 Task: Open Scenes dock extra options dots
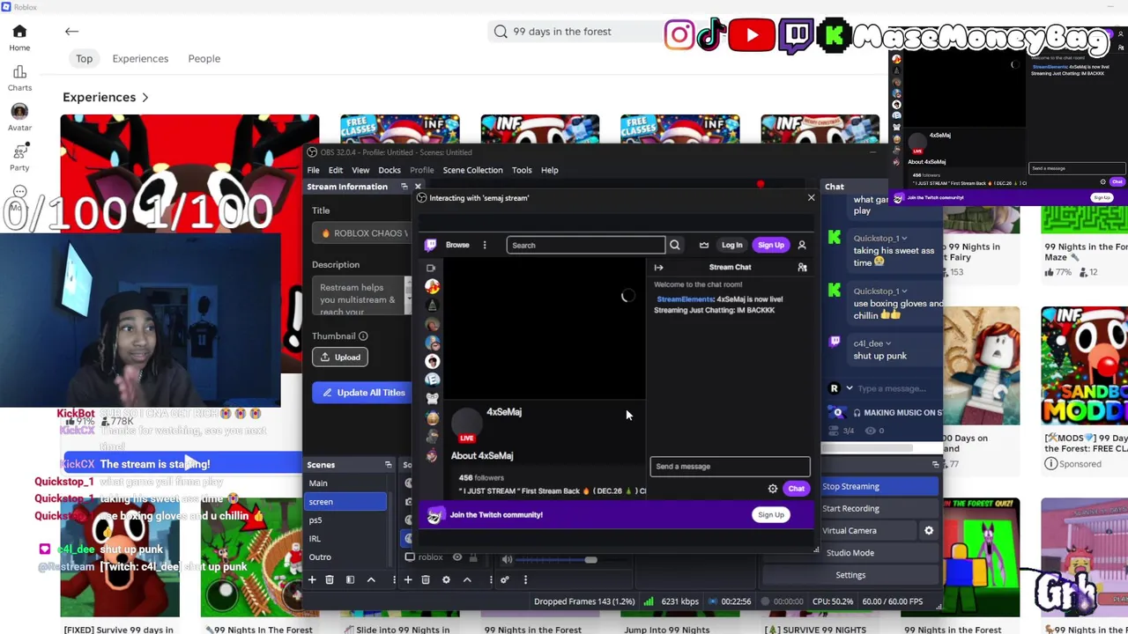tap(394, 579)
